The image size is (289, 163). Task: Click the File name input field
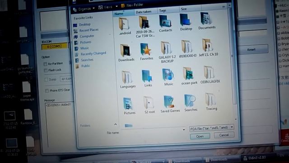point(153,131)
